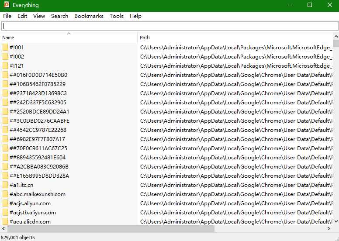Select row name ##889435592481E604
Viewport: 339px width, 241px height.
coord(38,157)
